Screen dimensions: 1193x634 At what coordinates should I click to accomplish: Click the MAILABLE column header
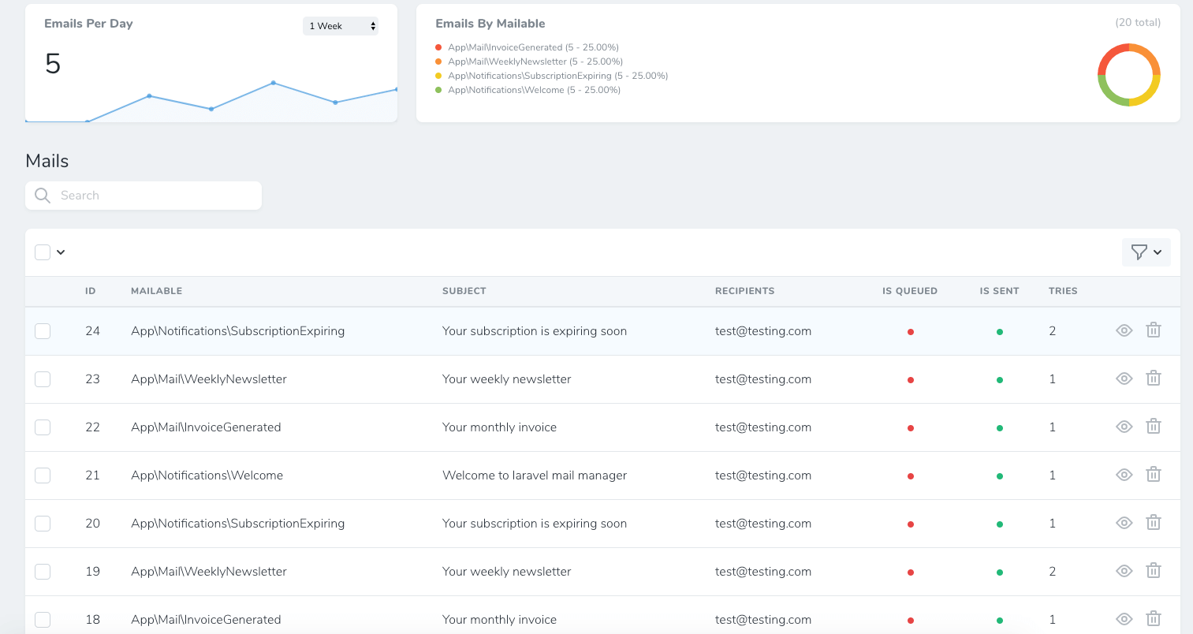coord(156,291)
